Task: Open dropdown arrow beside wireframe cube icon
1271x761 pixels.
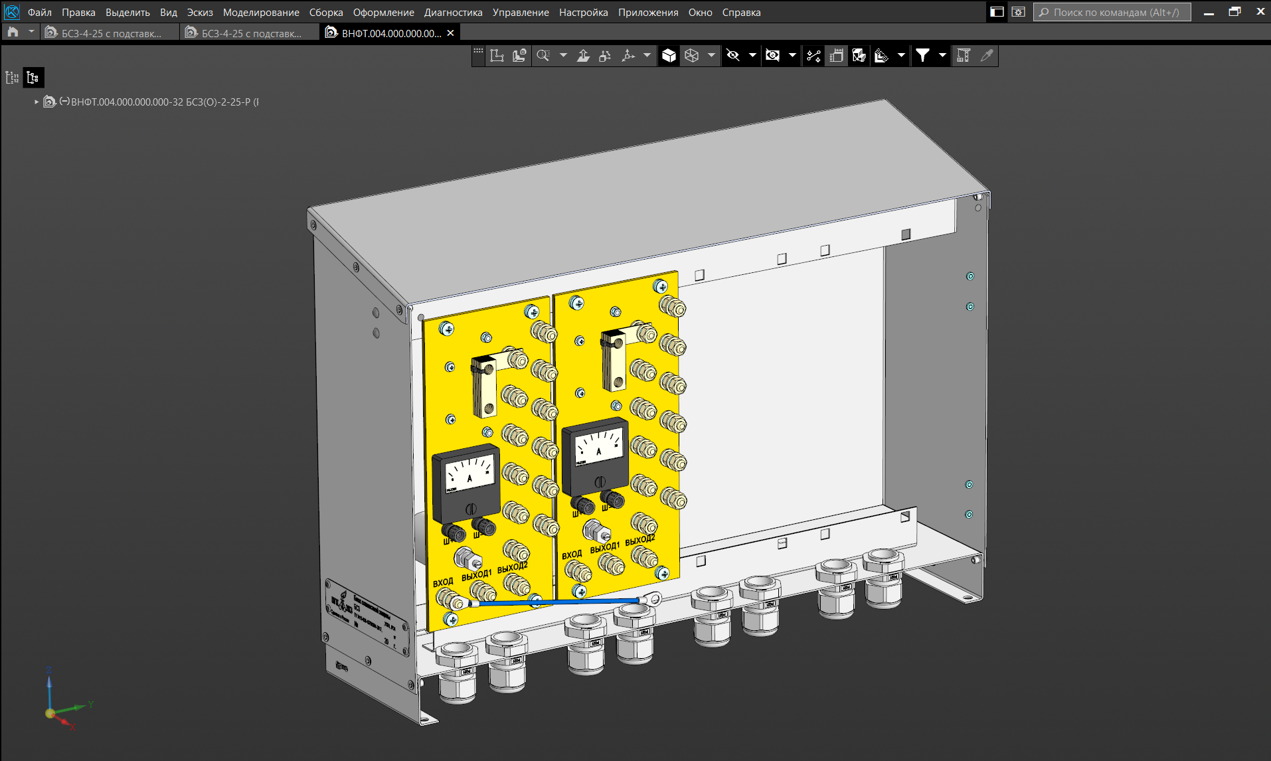Action: point(711,56)
